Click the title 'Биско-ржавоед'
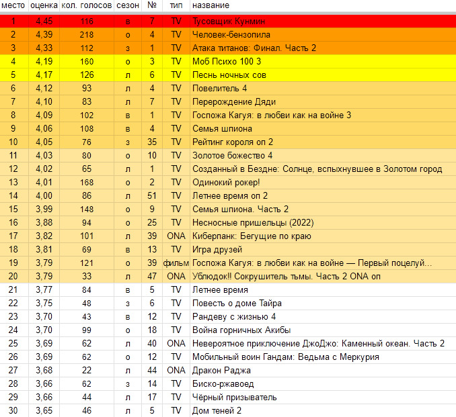Viewport: 456px width, 417px height. (x=223, y=384)
